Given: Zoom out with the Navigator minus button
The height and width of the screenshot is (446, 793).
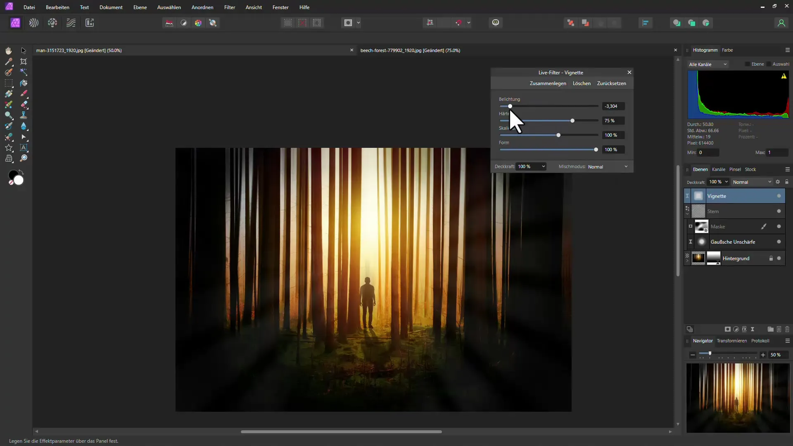Looking at the screenshot, I should click(693, 355).
